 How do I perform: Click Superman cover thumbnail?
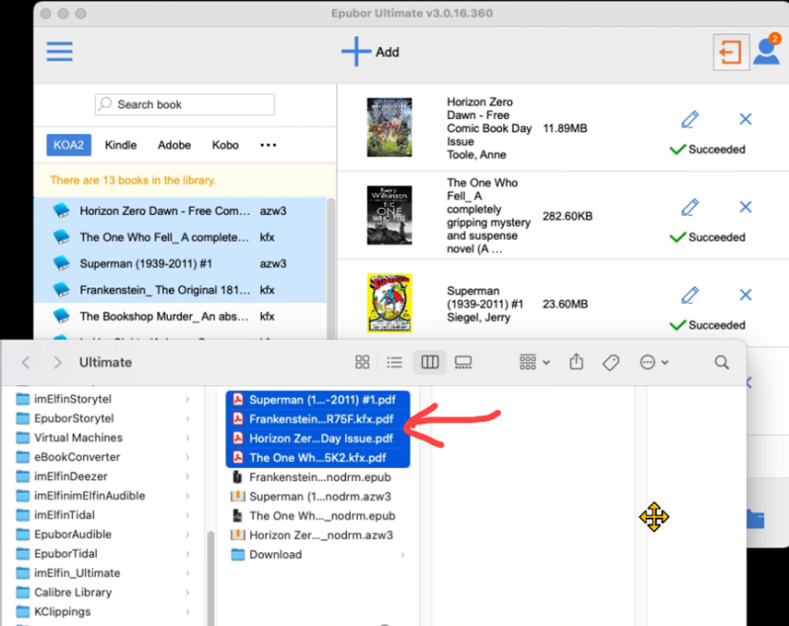coord(389,303)
